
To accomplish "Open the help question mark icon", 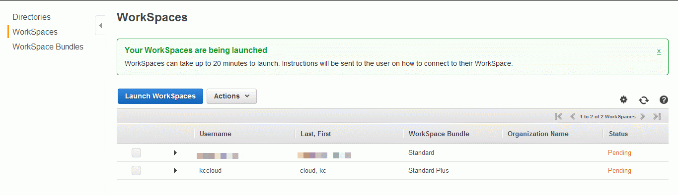I will tap(664, 99).
